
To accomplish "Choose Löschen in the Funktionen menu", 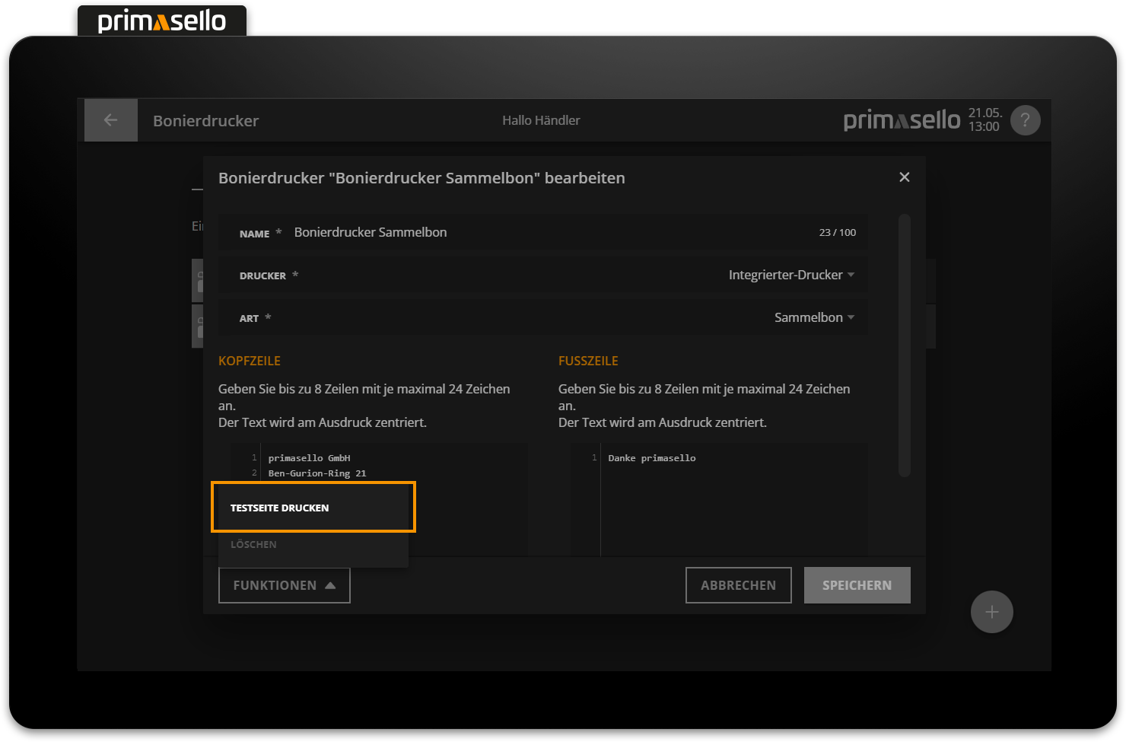I will click(x=254, y=544).
